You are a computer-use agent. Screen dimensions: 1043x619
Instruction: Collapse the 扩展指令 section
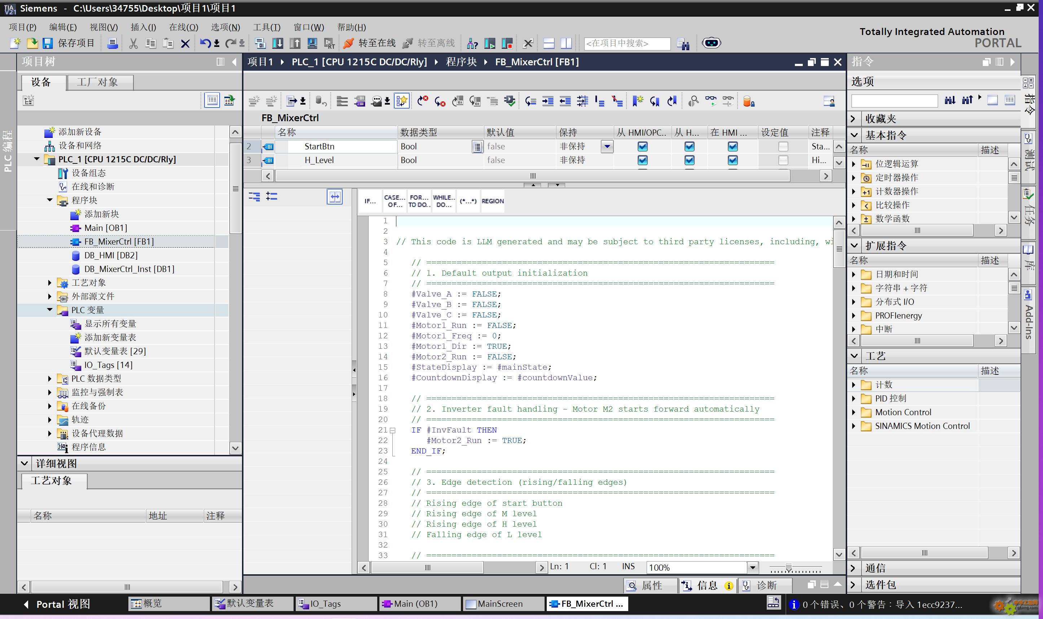[854, 246]
